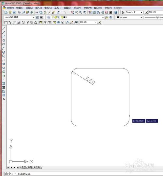Click the Arc Length dimension icon

tap(14, 22)
